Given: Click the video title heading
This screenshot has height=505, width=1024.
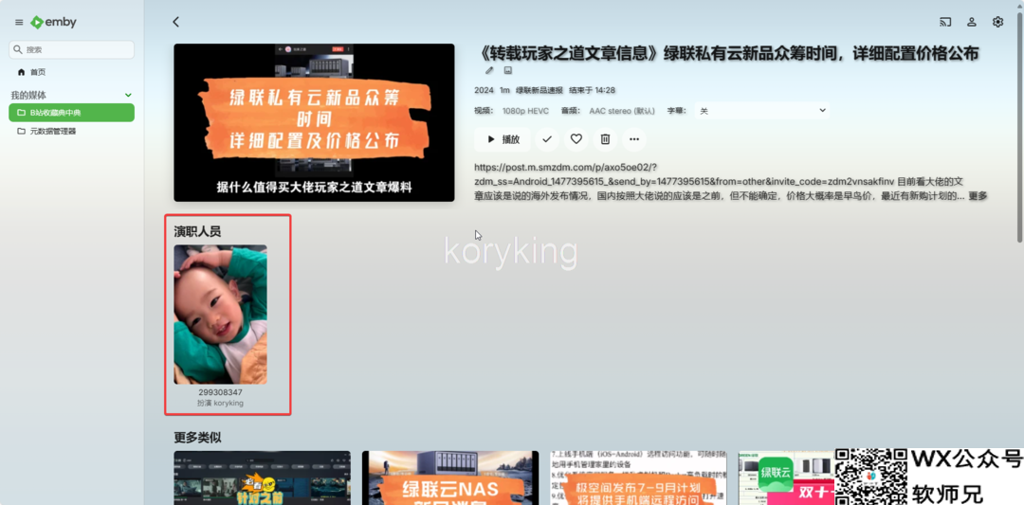Looking at the screenshot, I should click(x=727, y=53).
